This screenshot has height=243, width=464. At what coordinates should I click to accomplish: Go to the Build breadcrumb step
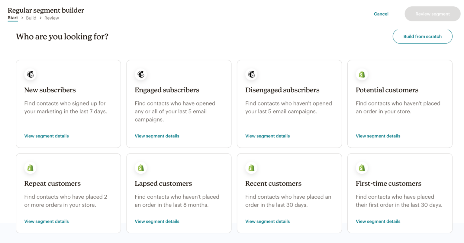pyautogui.click(x=31, y=18)
